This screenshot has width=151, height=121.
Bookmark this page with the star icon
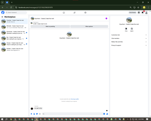click(138, 8)
